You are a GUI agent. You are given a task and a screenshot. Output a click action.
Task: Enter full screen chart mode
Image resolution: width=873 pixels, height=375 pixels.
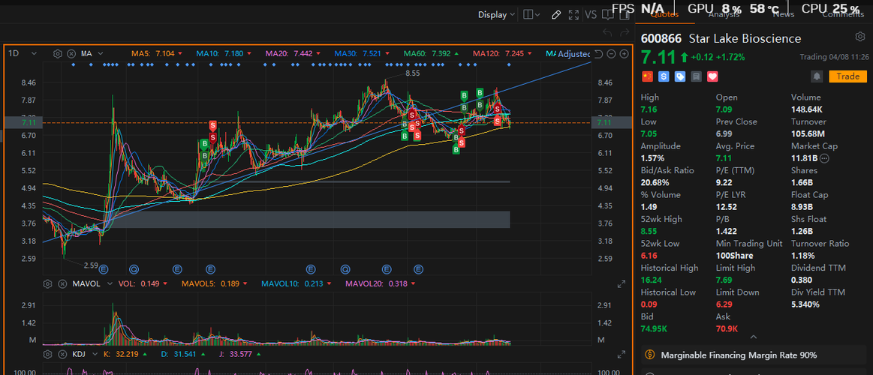click(x=573, y=14)
